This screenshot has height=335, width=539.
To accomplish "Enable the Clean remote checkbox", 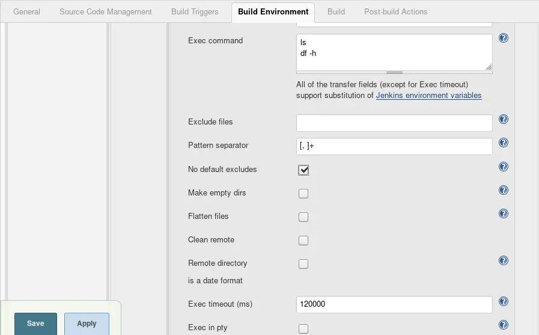I will click(x=303, y=241).
